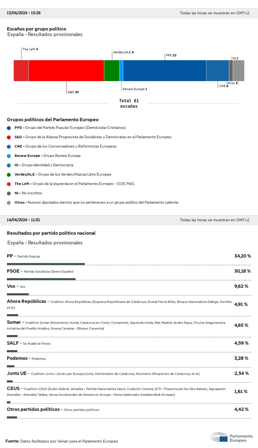258x448 pixels.
Task: Click the 'Resultados por partido político nacional' heading
Action: coord(51,233)
